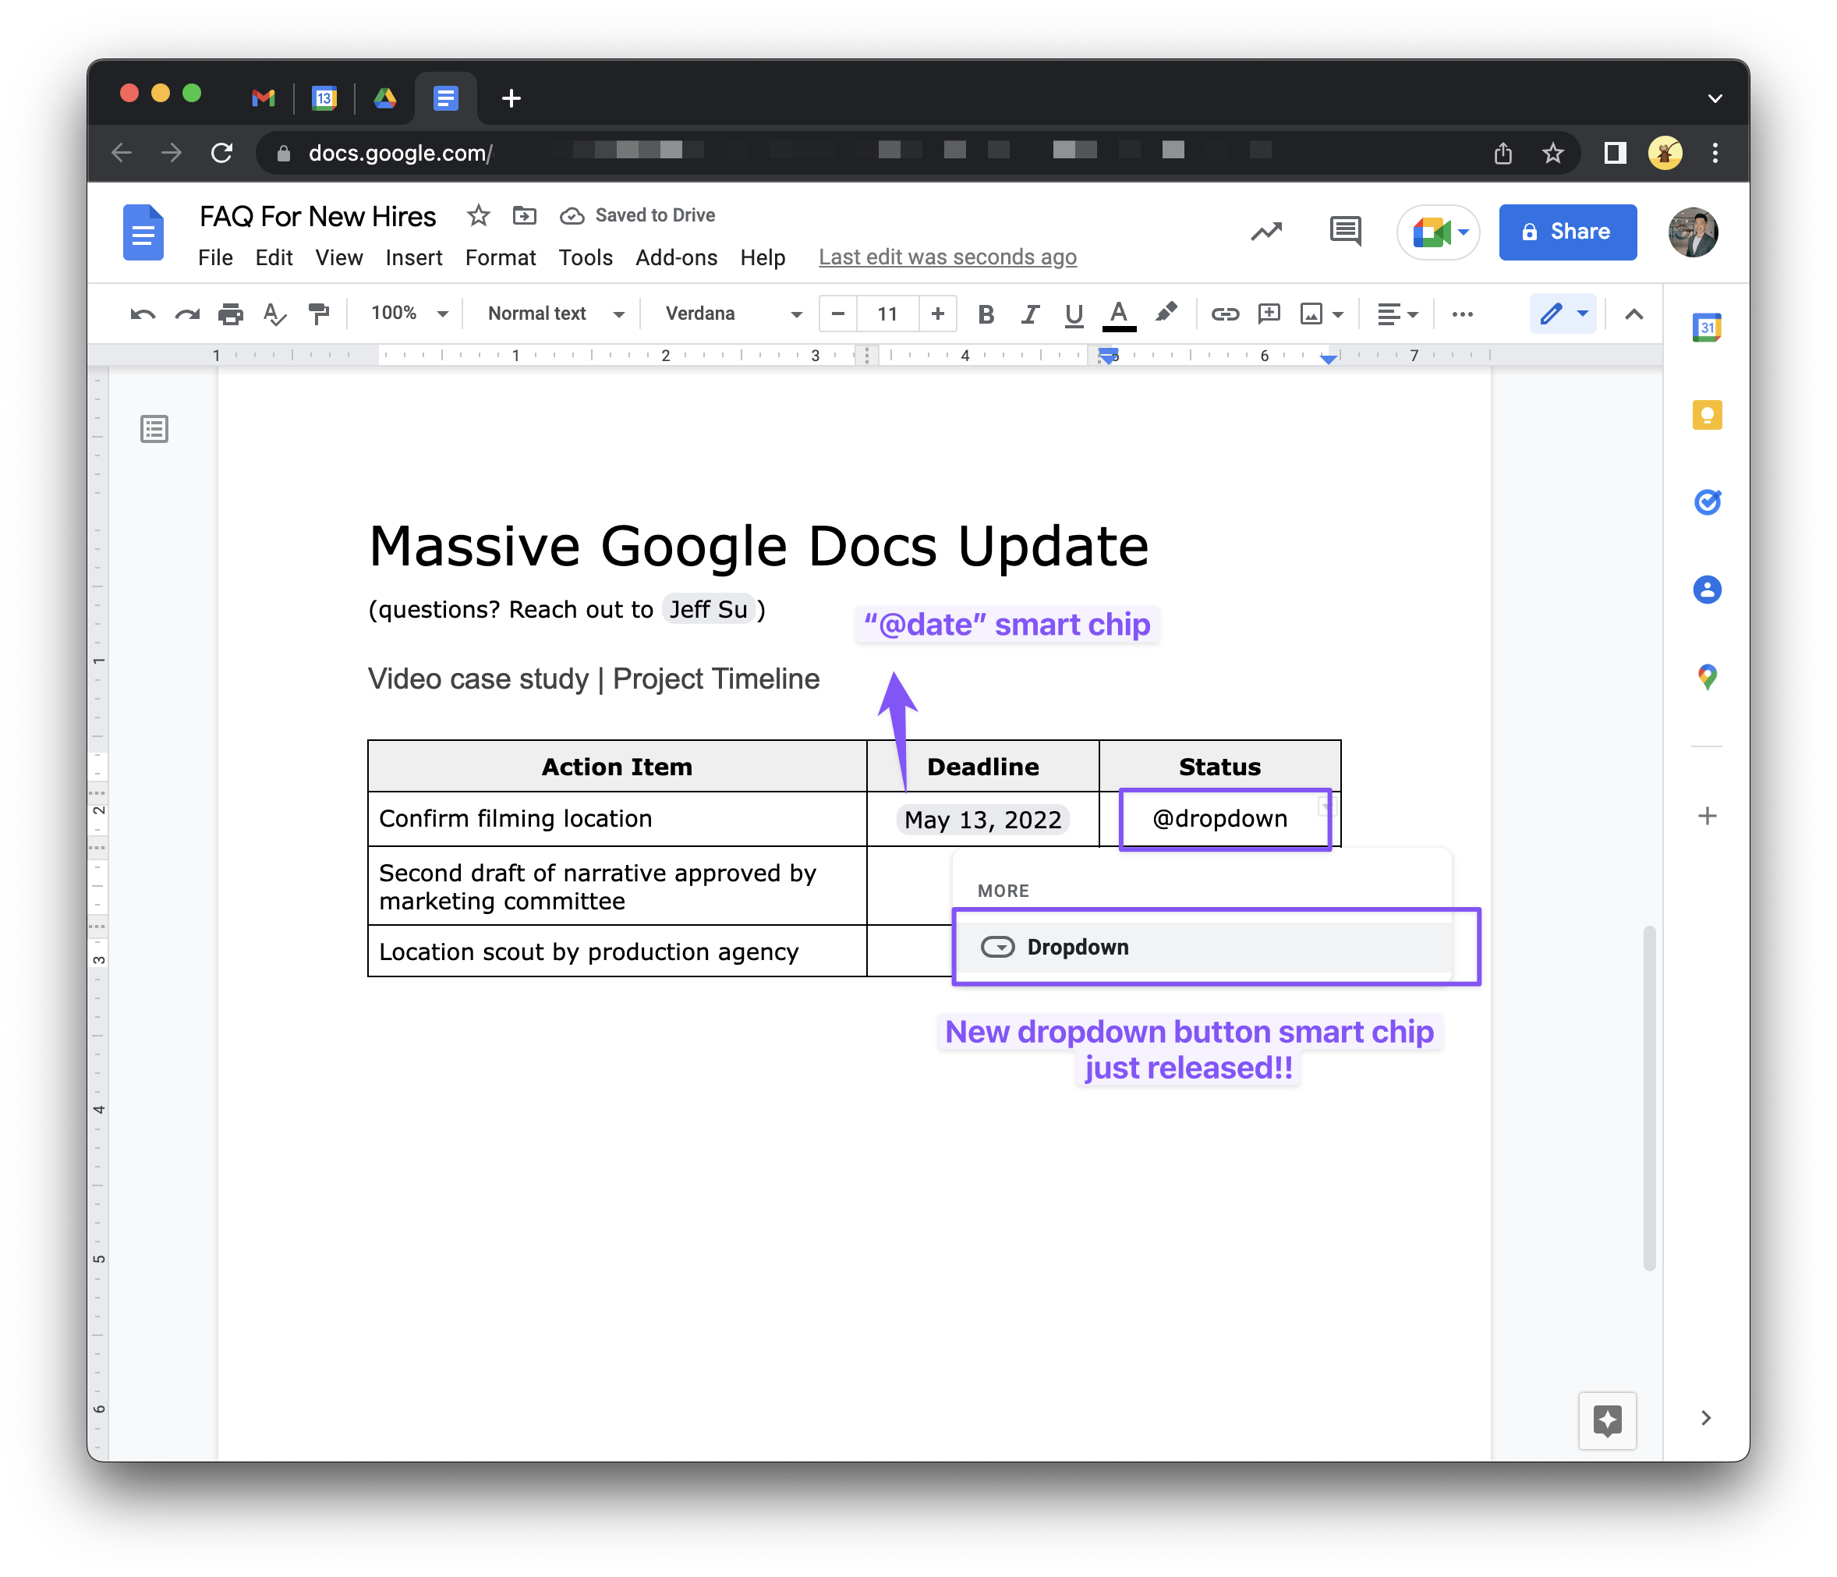
Task: Open comment history icon
Action: point(1345,232)
